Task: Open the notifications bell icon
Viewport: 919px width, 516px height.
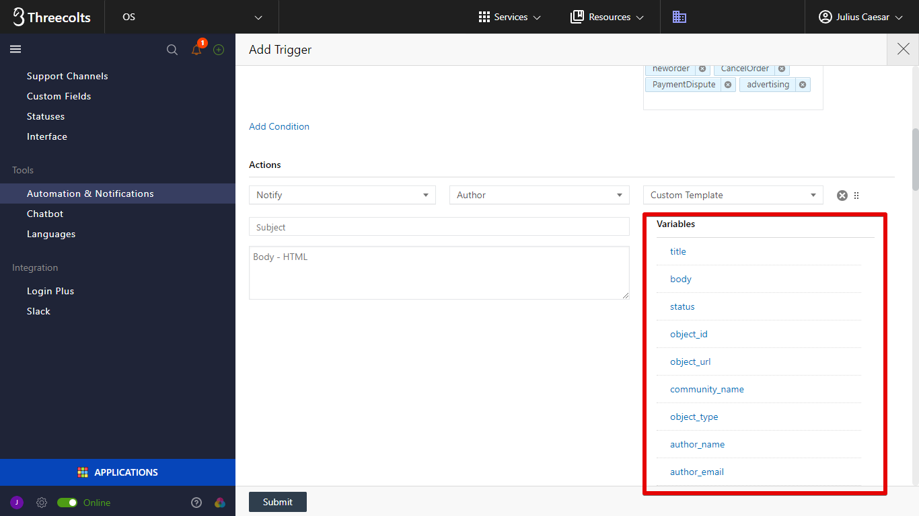Action: point(196,49)
